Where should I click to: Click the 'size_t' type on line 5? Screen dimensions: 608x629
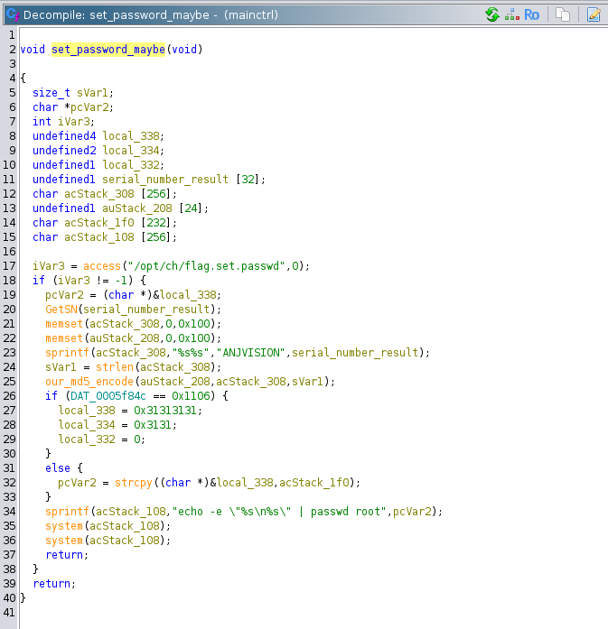point(51,93)
